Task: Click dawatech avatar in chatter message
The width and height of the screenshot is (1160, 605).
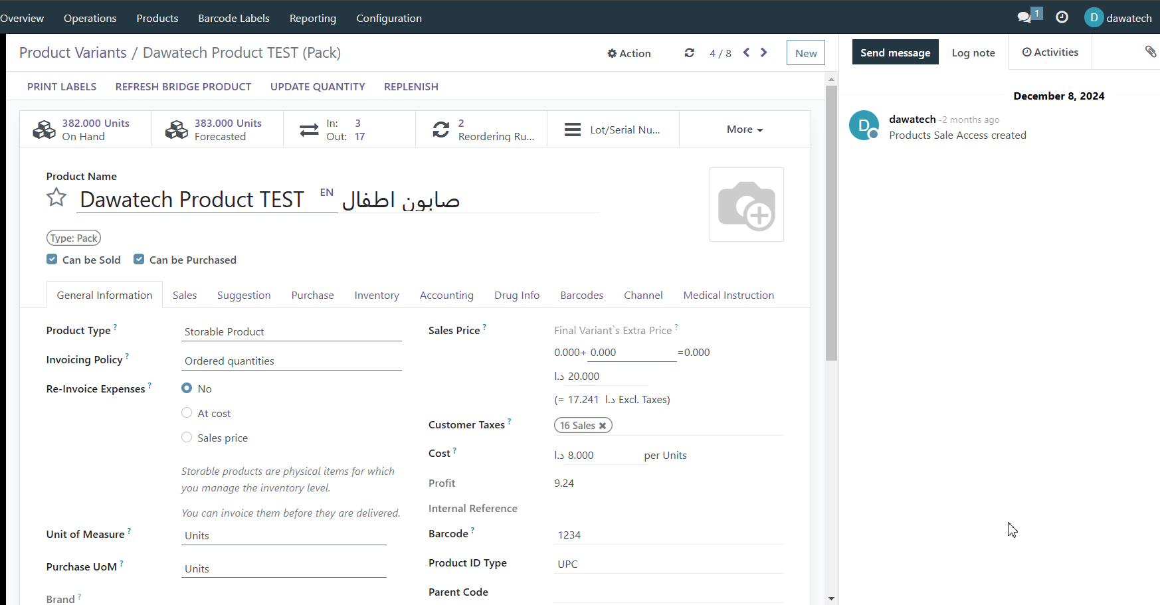Action: pyautogui.click(x=864, y=125)
